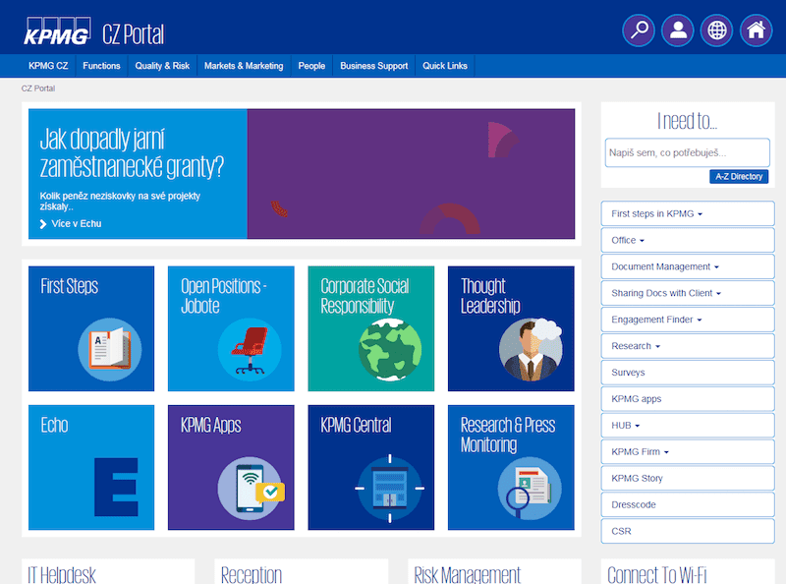This screenshot has height=584, width=786.
Task: Click the KPMG apps sidebar link
Action: 687,399
